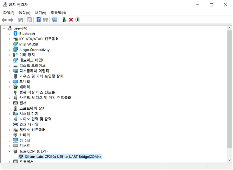This screenshot has height=170, width=233.
Task: Expand the 모니터 category
Action: tap(10, 82)
